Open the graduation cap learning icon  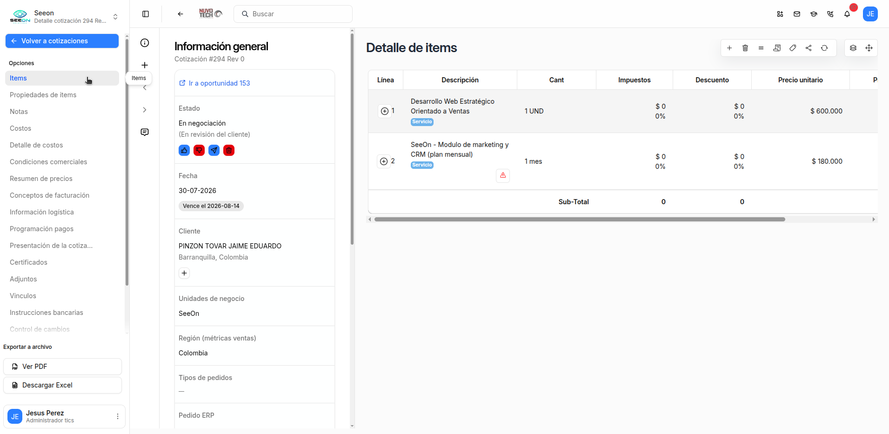[x=814, y=14]
